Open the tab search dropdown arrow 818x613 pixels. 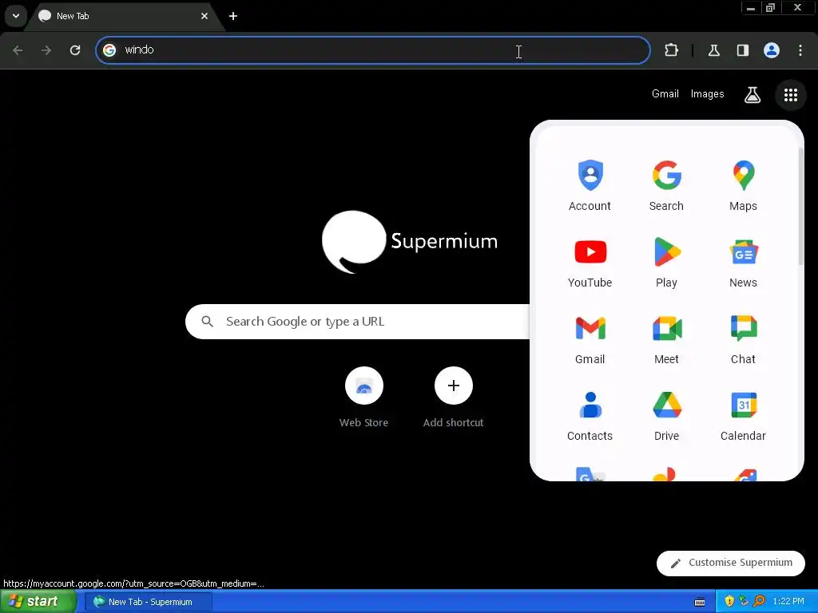click(16, 16)
